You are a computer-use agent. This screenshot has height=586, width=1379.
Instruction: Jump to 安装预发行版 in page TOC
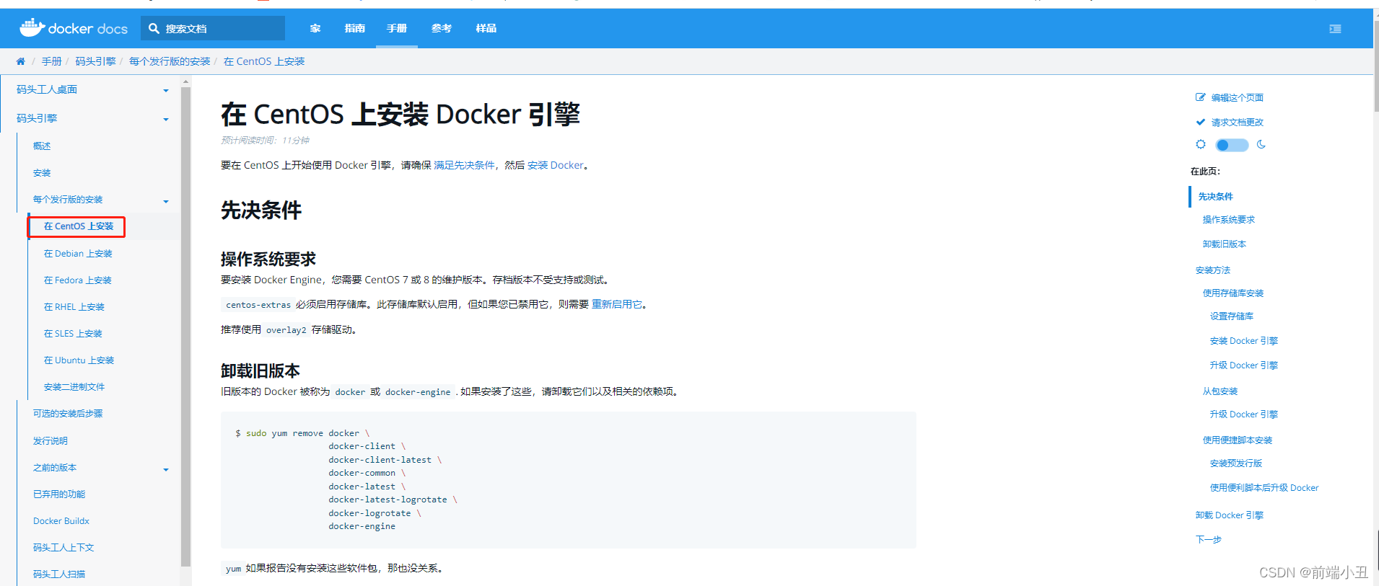[1236, 463]
